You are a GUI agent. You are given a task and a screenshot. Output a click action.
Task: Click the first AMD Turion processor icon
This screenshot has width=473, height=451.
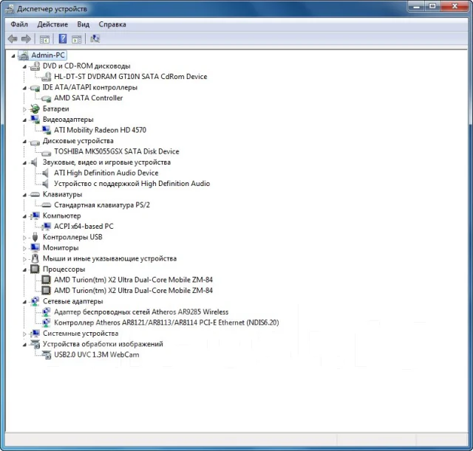(x=46, y=280)
